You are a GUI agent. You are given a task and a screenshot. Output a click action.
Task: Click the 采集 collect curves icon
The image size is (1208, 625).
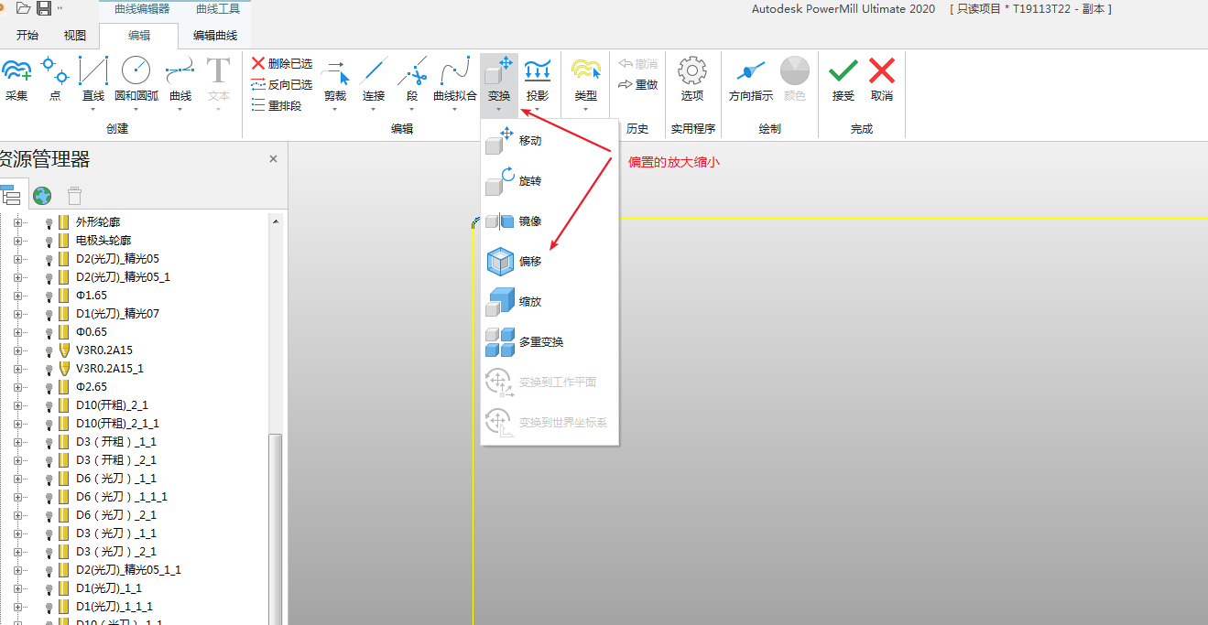point(16,71)
